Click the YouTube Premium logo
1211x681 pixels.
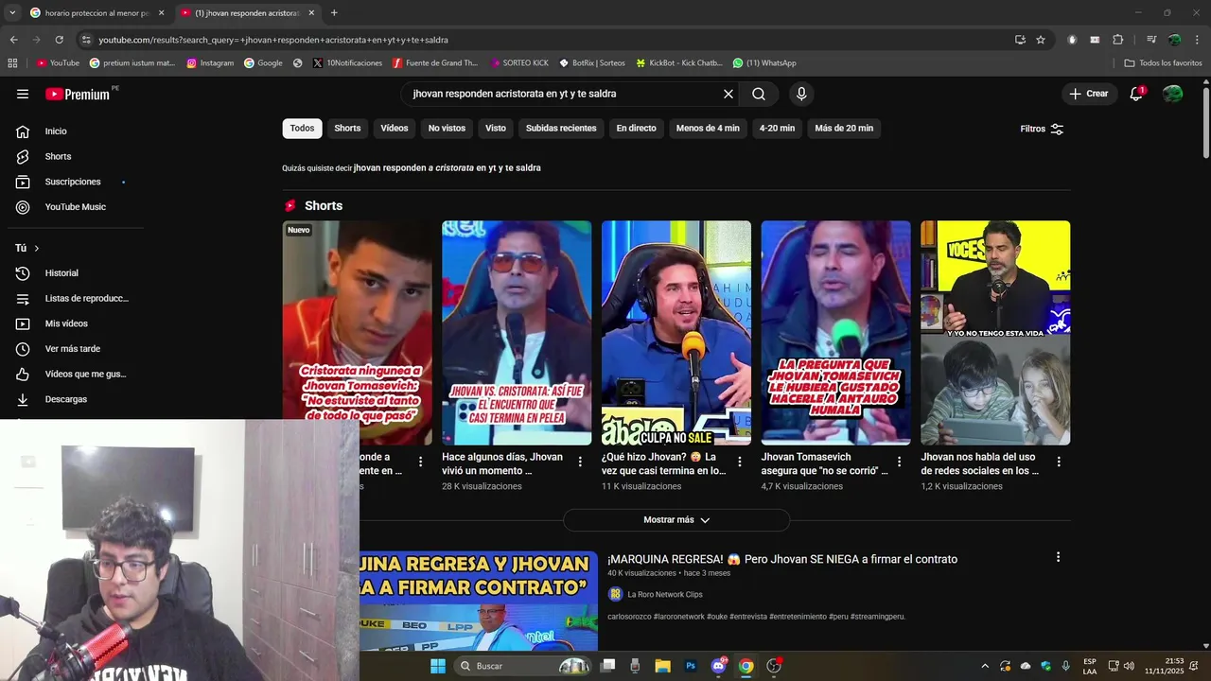[x=78, y=94]
